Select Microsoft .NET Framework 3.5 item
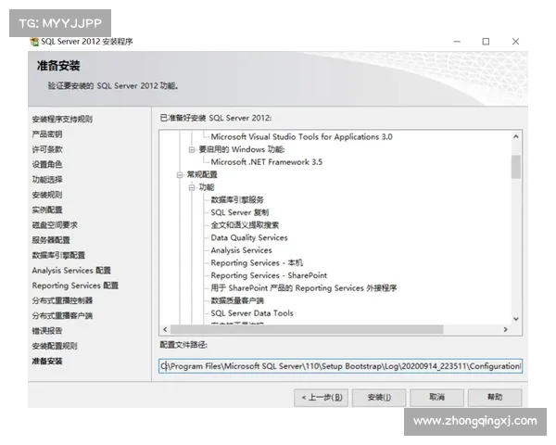556x445 pixels. coord(267,162)
